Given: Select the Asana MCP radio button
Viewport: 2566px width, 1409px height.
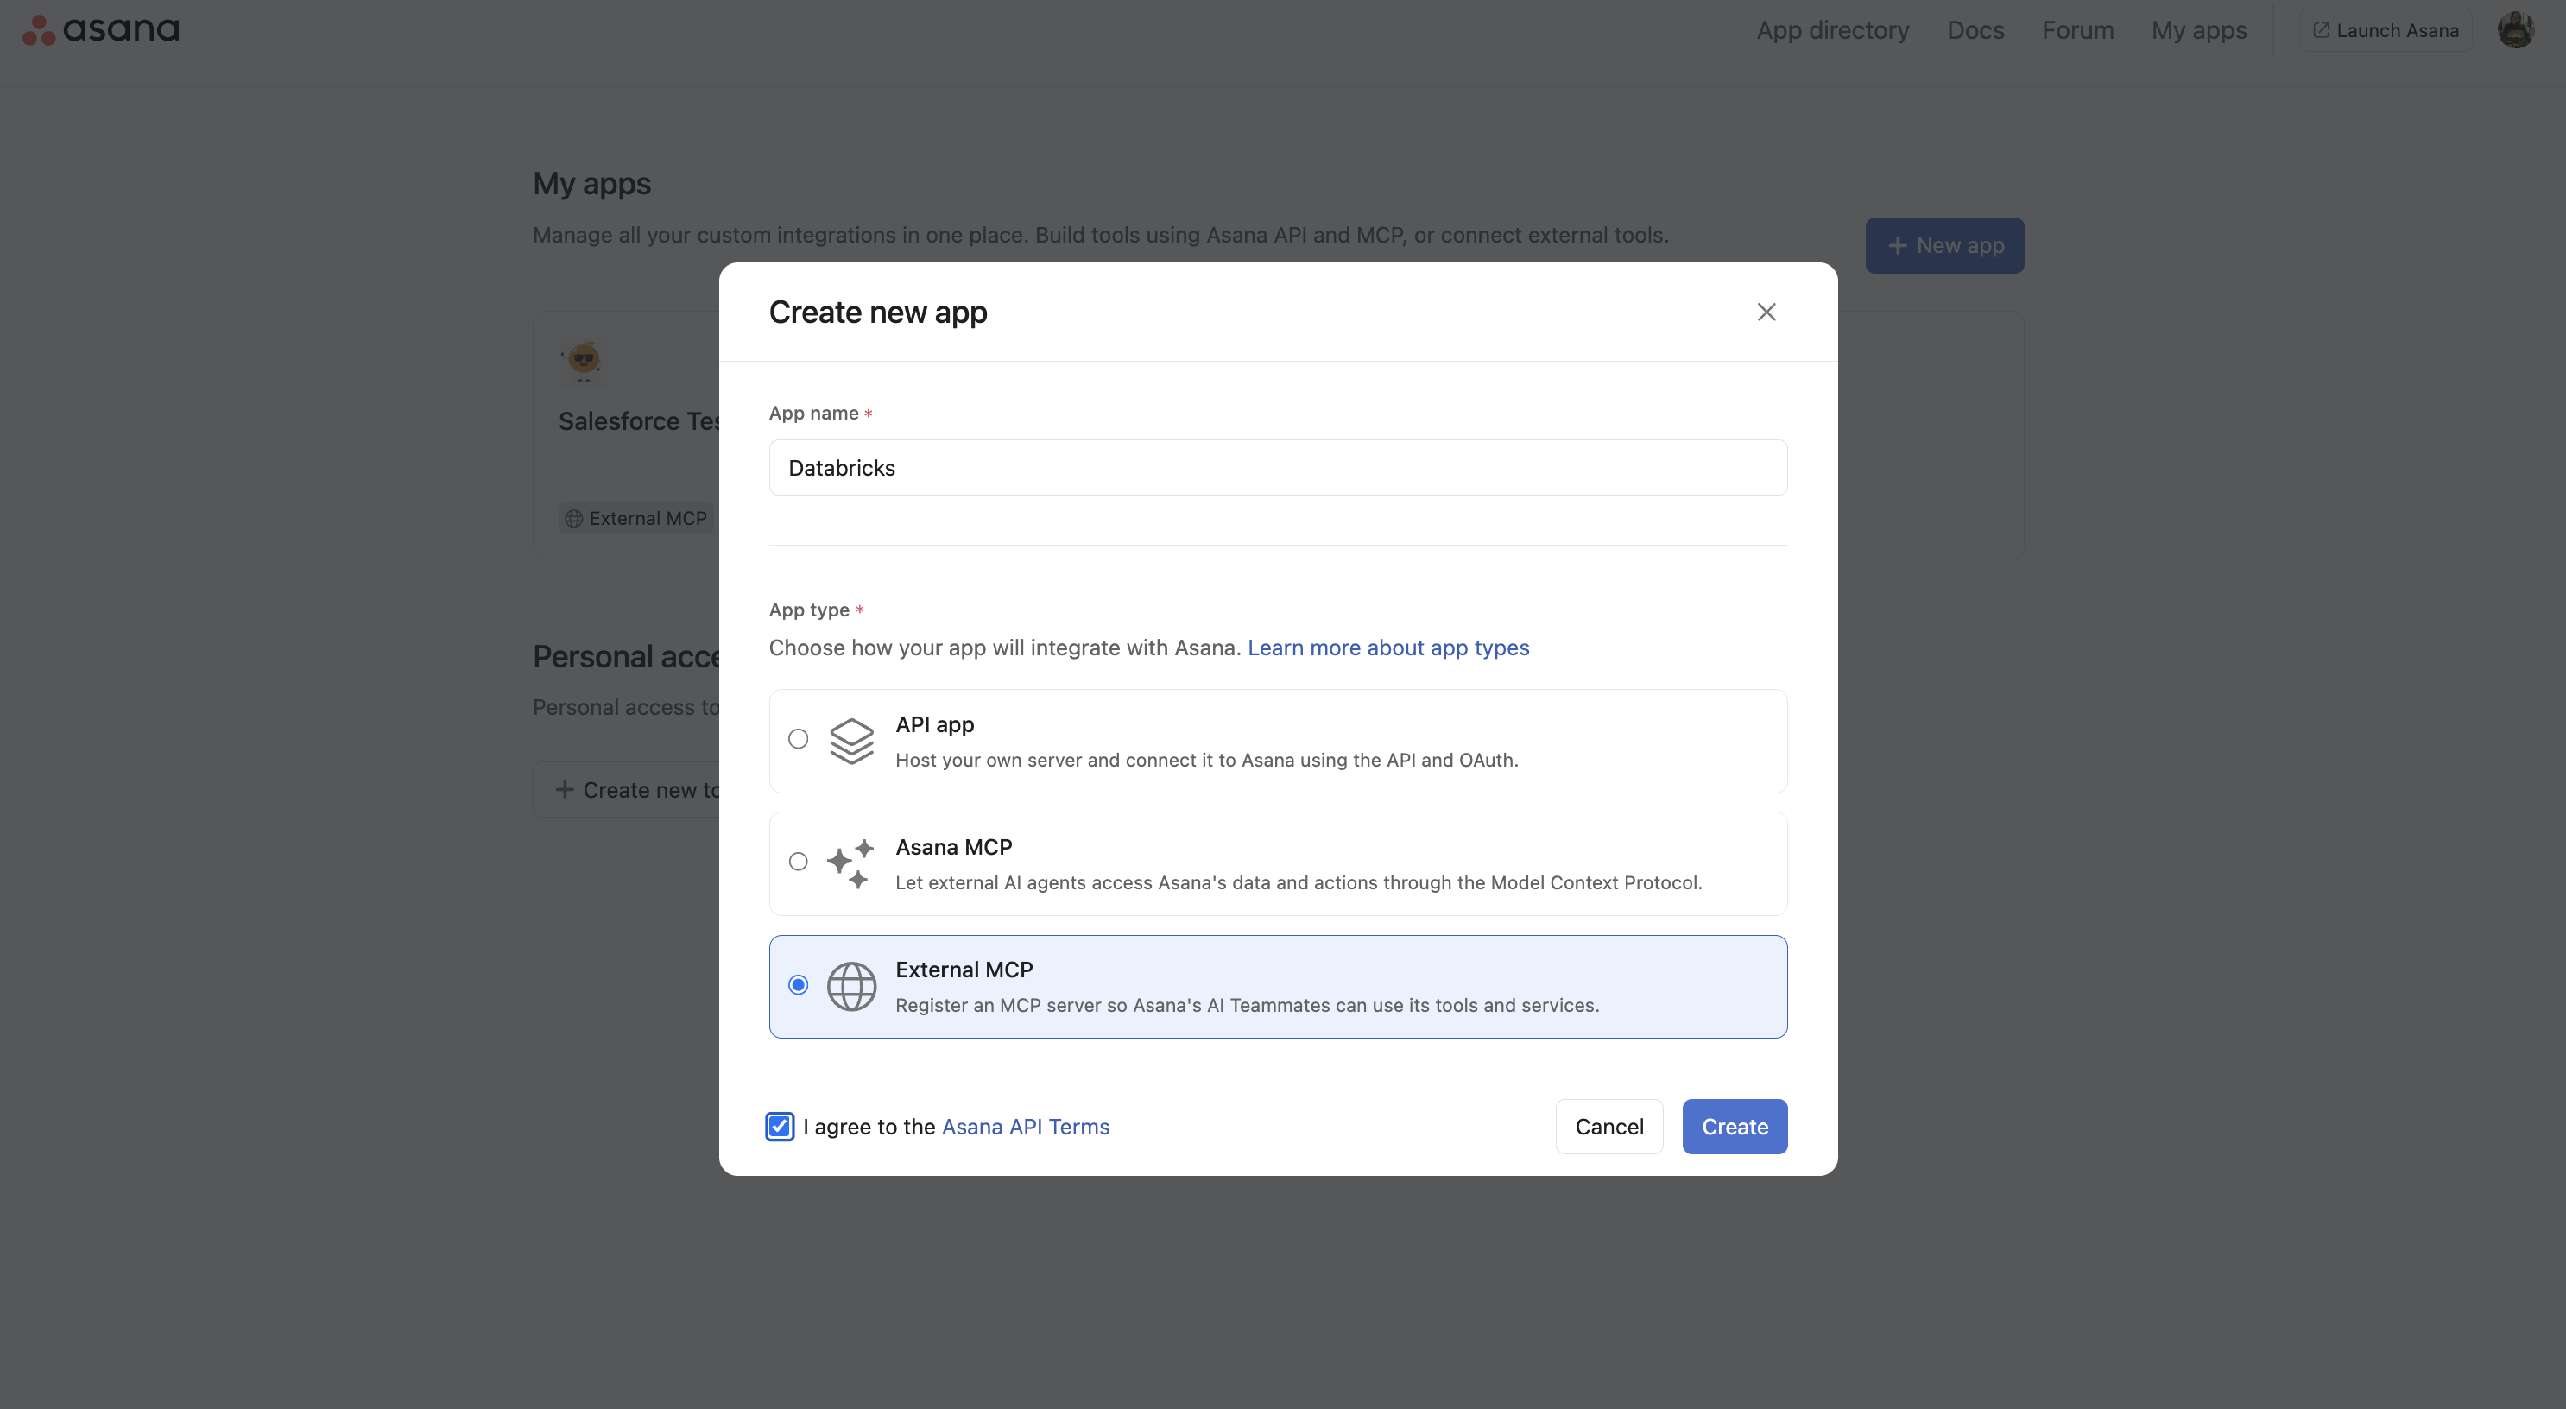Looking at the screenshot, I should point(798,862).
